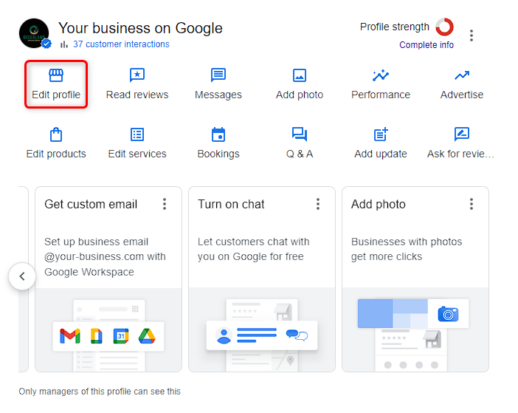Click the Google Calendar icon in email card
This screenshot has height=413, width=518.
(x=121, y=336)
